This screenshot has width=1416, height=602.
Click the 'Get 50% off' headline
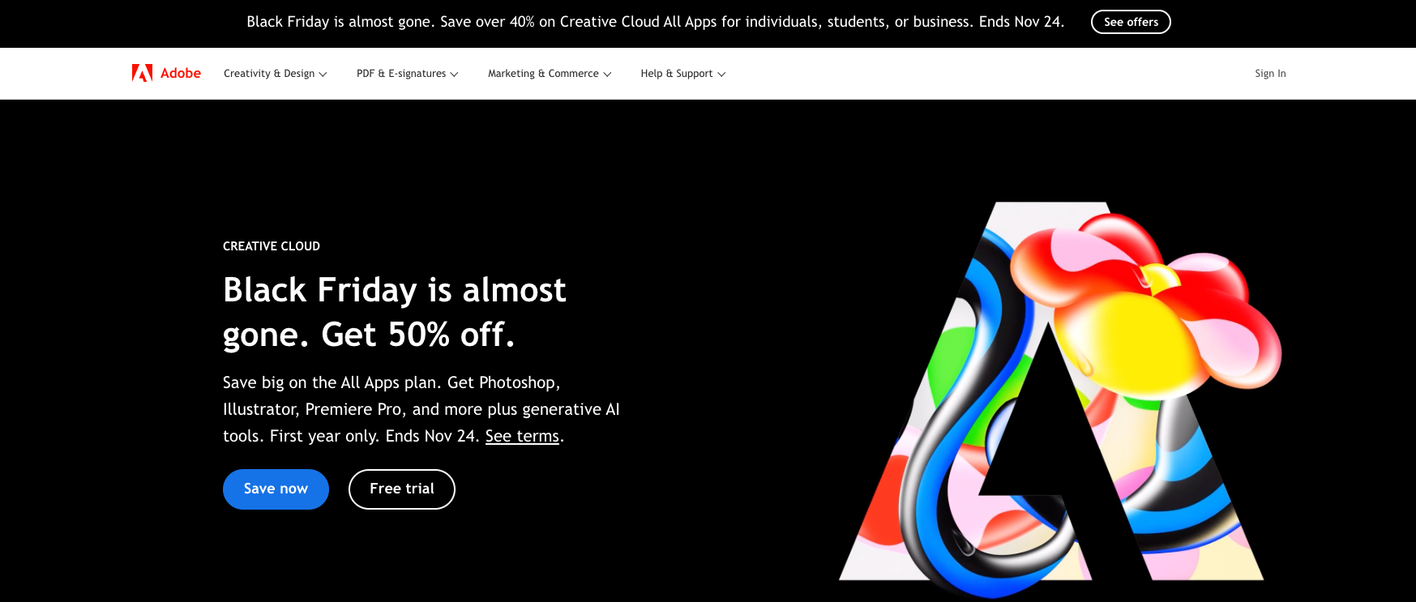tap(394, 312)
